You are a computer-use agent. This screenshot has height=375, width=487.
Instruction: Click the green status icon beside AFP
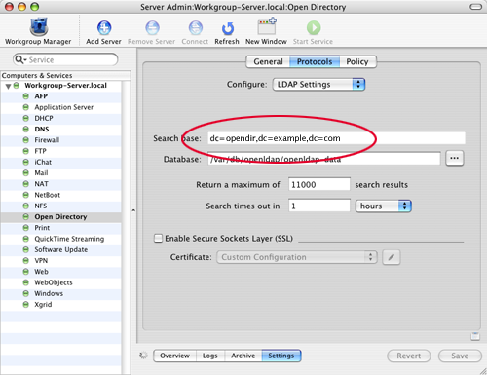[x=26, y=96]
